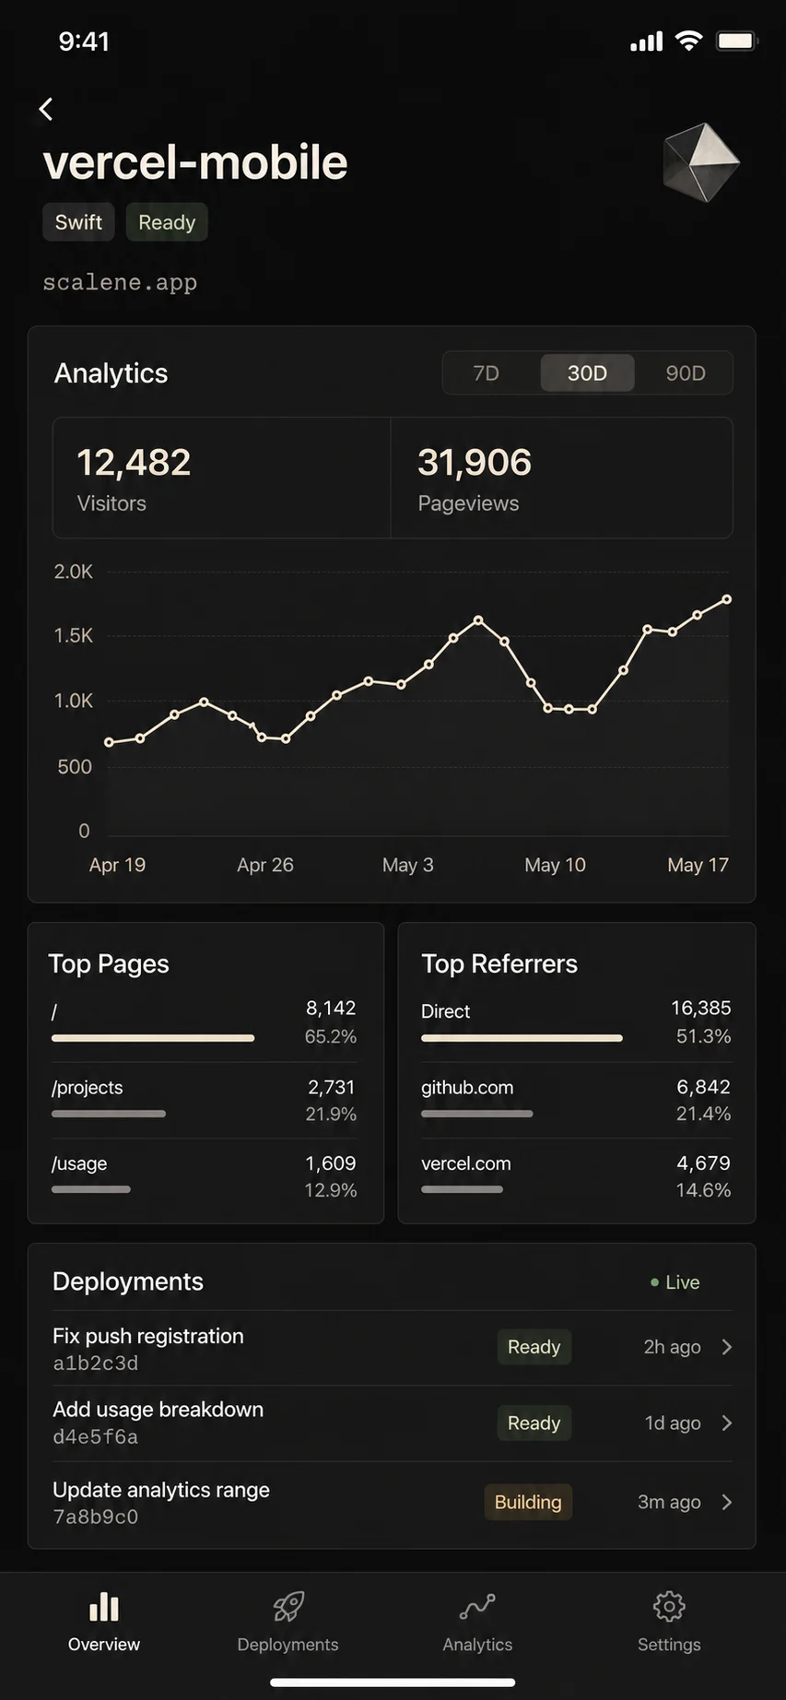The width and height of the screenshot is (786, 1700).
Task: Tap the May 10 axis label
Action: (x=556, y=866)
